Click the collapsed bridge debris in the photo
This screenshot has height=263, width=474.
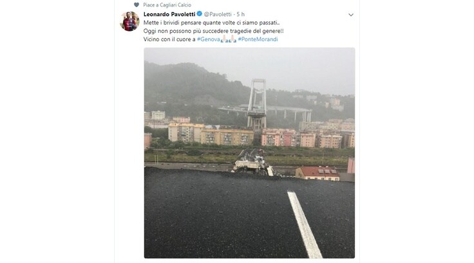click(x=253, y=163)
